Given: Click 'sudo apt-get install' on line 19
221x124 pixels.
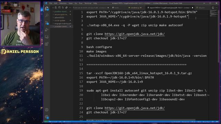Looking at the screenshot, I should [105, 91].
